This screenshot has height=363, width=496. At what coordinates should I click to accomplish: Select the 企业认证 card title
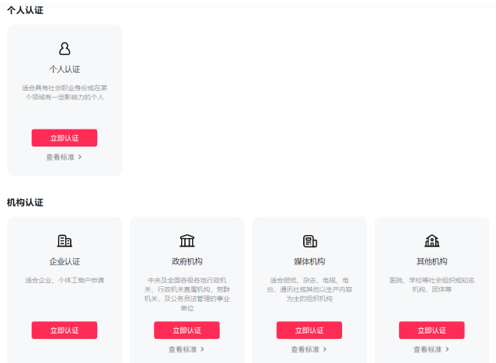pos(65,261)
